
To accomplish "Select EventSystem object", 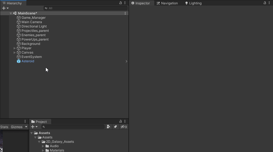I will 32,57.
